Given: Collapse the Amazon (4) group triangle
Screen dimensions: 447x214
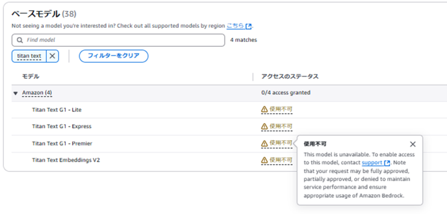Looking at the screenshot, I should tap(16, 93).
